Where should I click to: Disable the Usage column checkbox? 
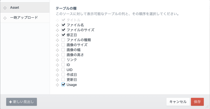(x=63, y=85)
